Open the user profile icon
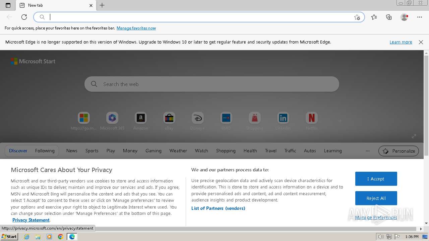This screenshot has height=241, width=429. coord(404,17)
